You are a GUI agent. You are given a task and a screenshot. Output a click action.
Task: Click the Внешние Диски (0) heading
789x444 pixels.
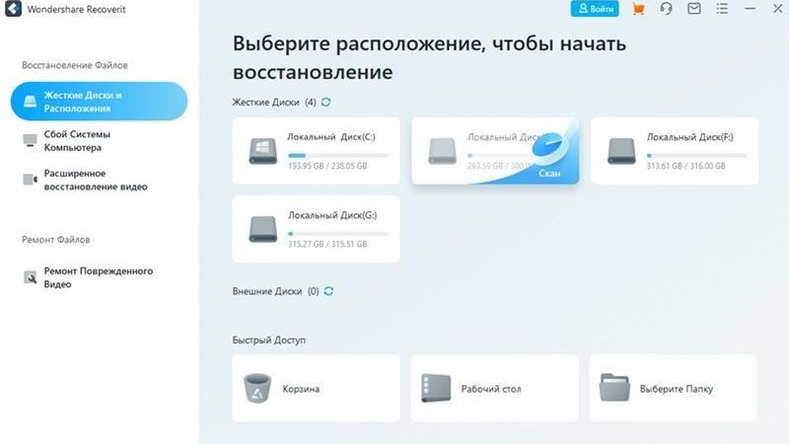point(276,291)
